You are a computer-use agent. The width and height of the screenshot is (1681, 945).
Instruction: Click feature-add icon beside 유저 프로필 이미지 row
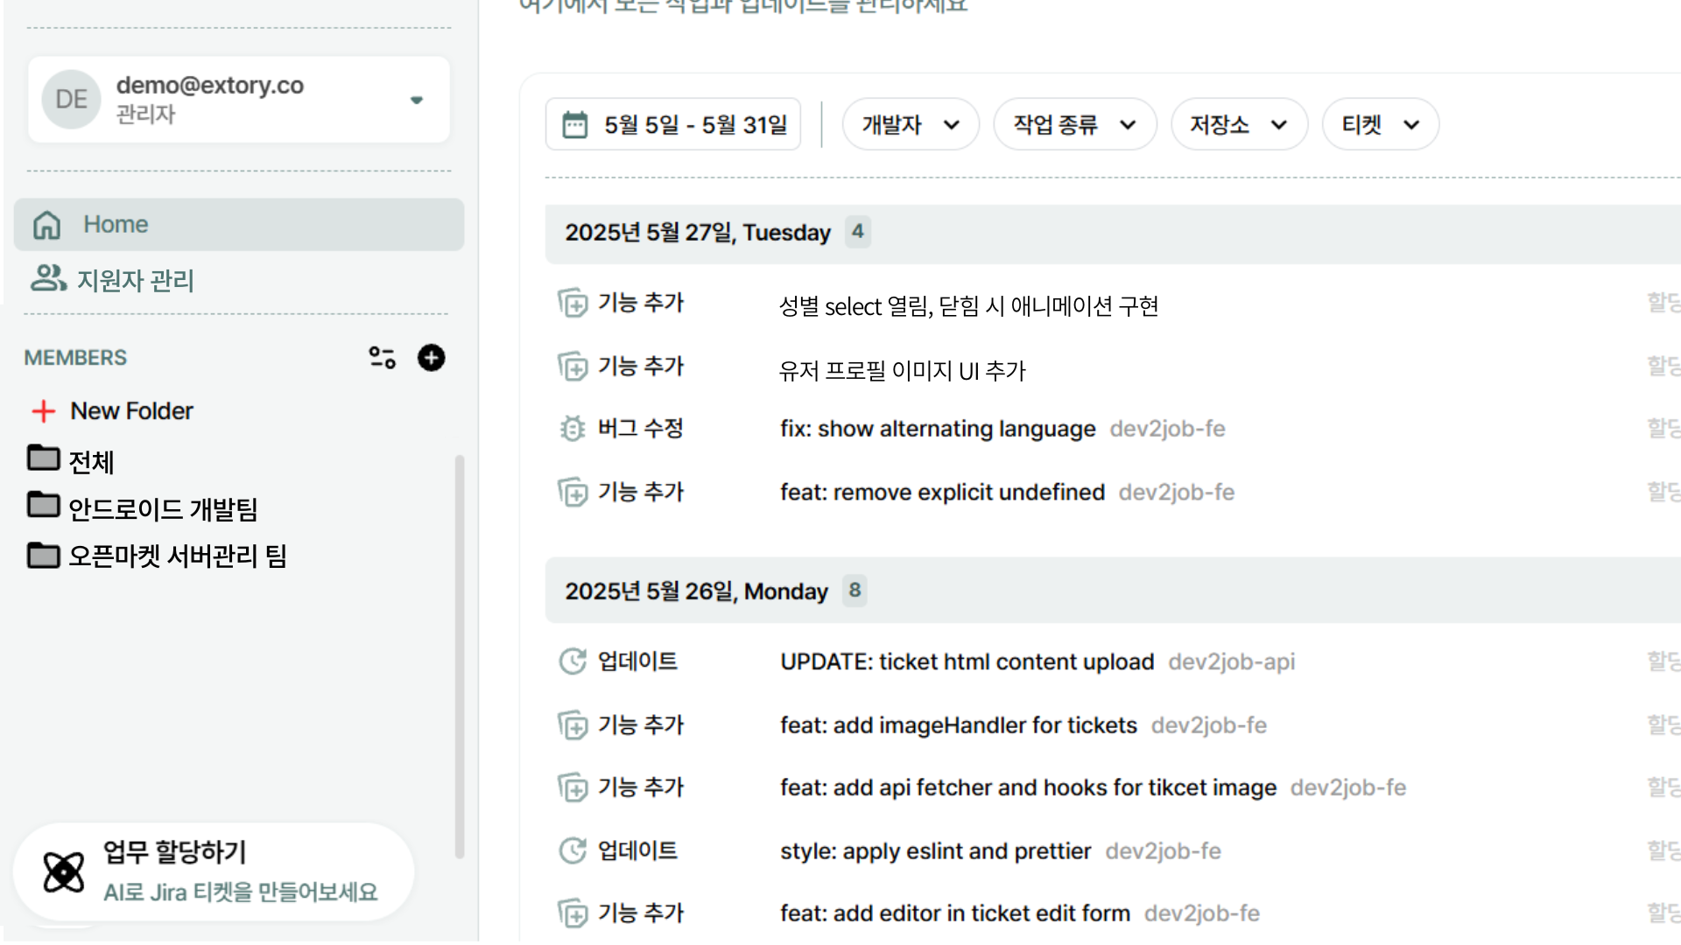(573, 367)
